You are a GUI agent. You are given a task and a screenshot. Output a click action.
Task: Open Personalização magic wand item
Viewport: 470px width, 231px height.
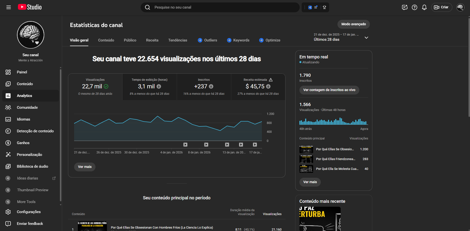29,155
